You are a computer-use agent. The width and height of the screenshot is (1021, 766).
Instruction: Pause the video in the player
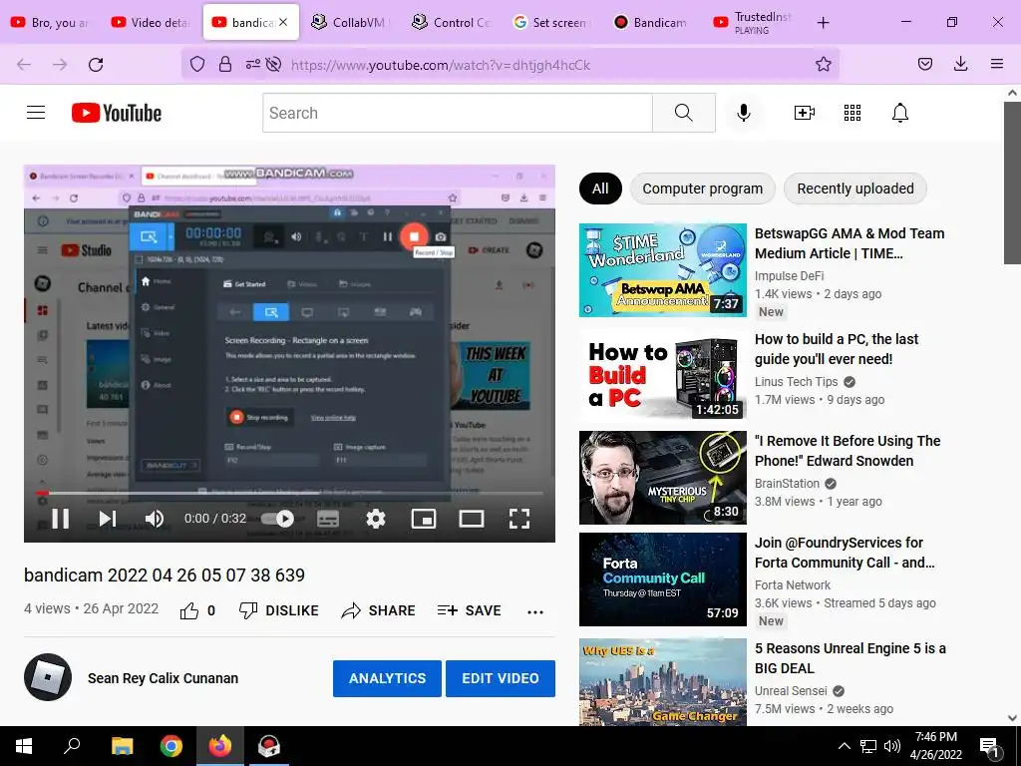pos(61,519)
